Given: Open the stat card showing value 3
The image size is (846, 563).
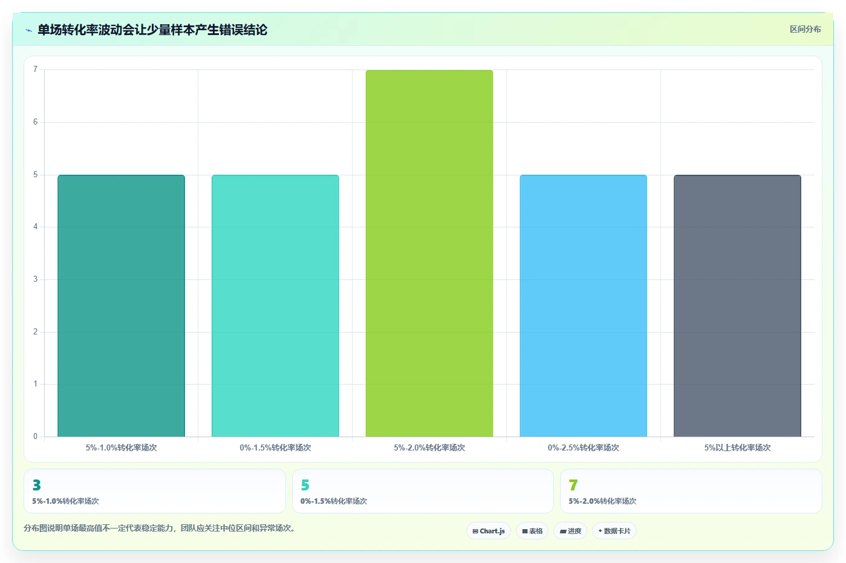Looking at the screenshot, I should (155, 491).
